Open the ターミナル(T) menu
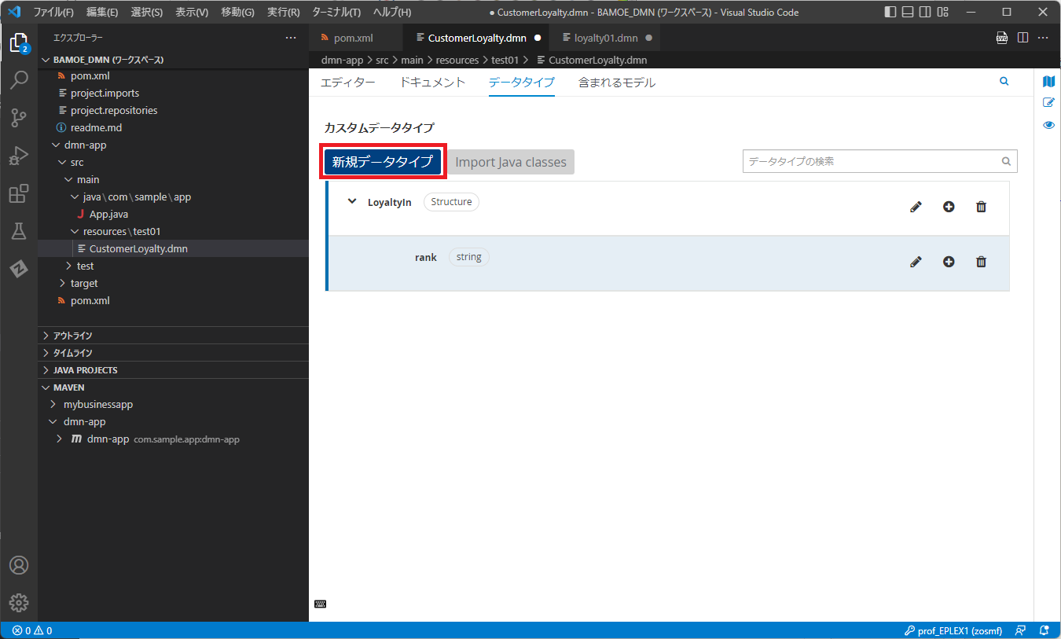1061x639 pixels. (x=336, y=12)
